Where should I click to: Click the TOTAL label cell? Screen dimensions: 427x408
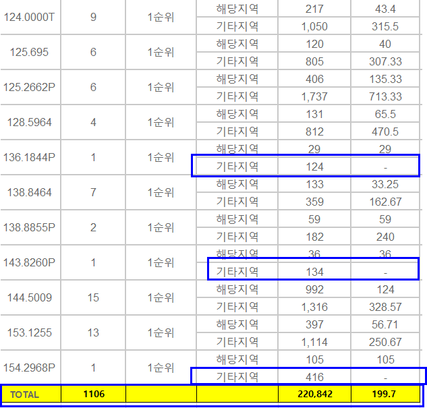31,394
